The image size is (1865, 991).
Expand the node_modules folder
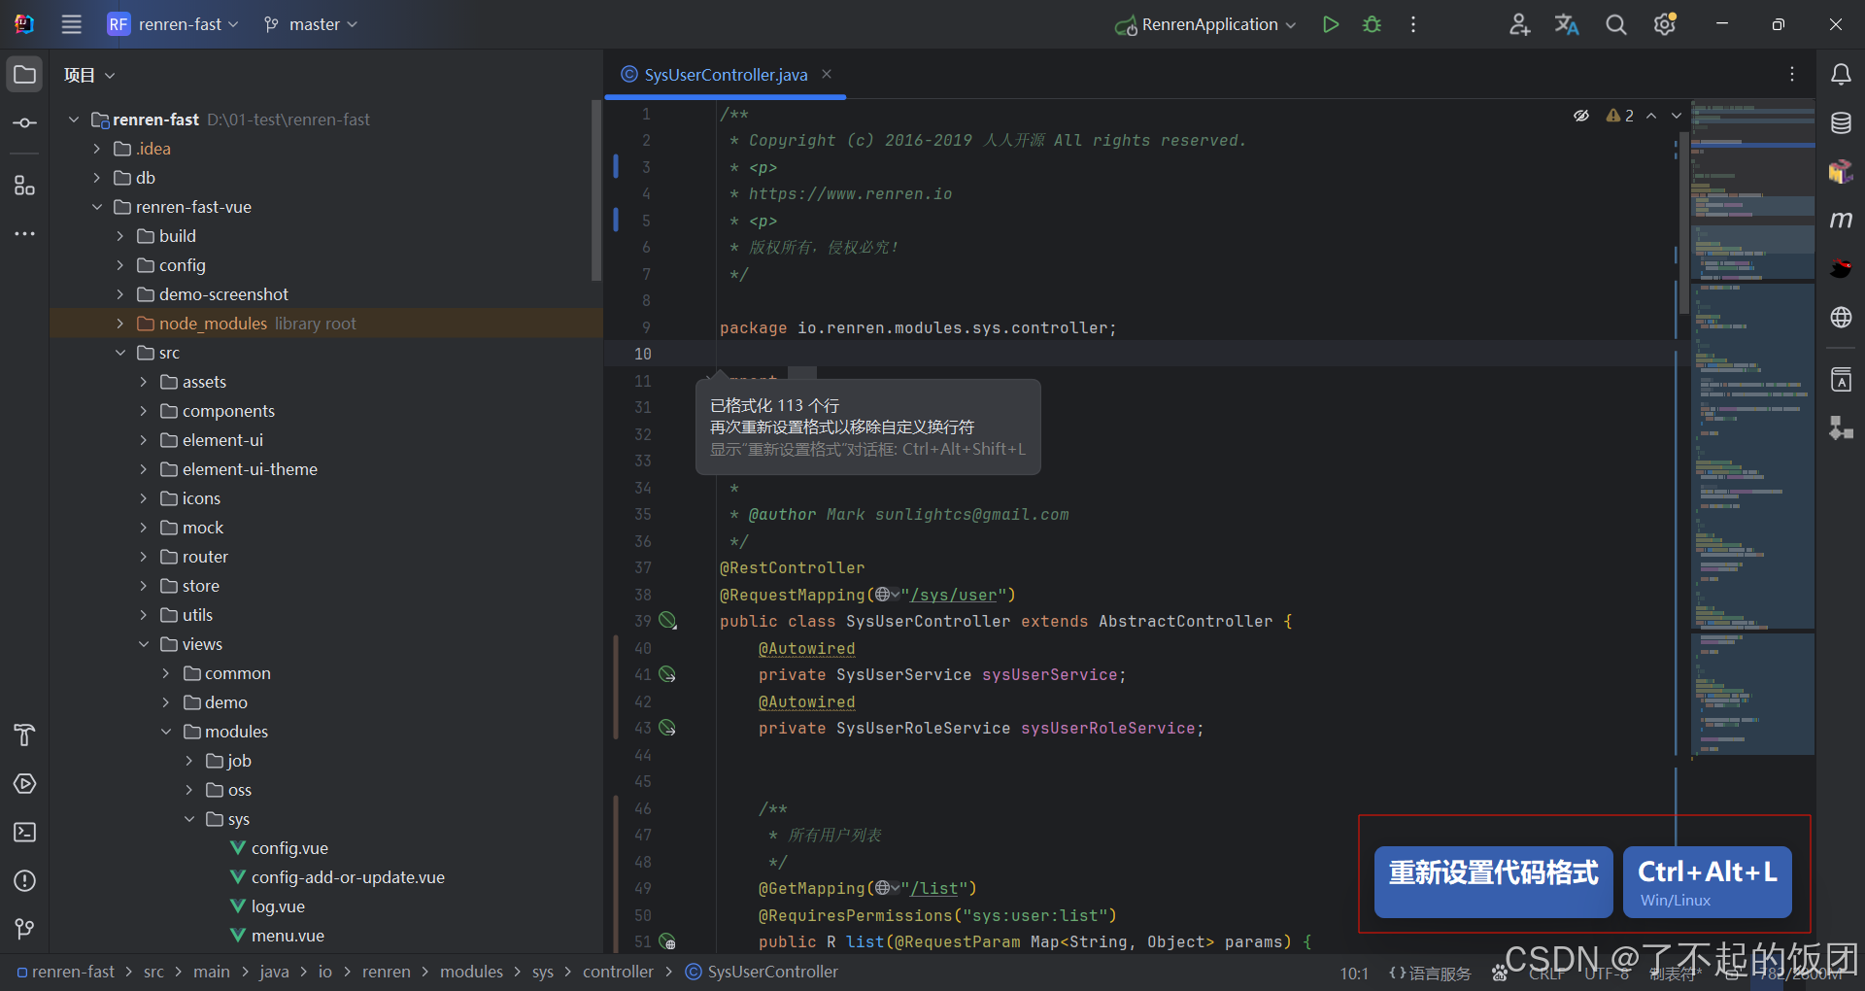click(x=119, y=324)
